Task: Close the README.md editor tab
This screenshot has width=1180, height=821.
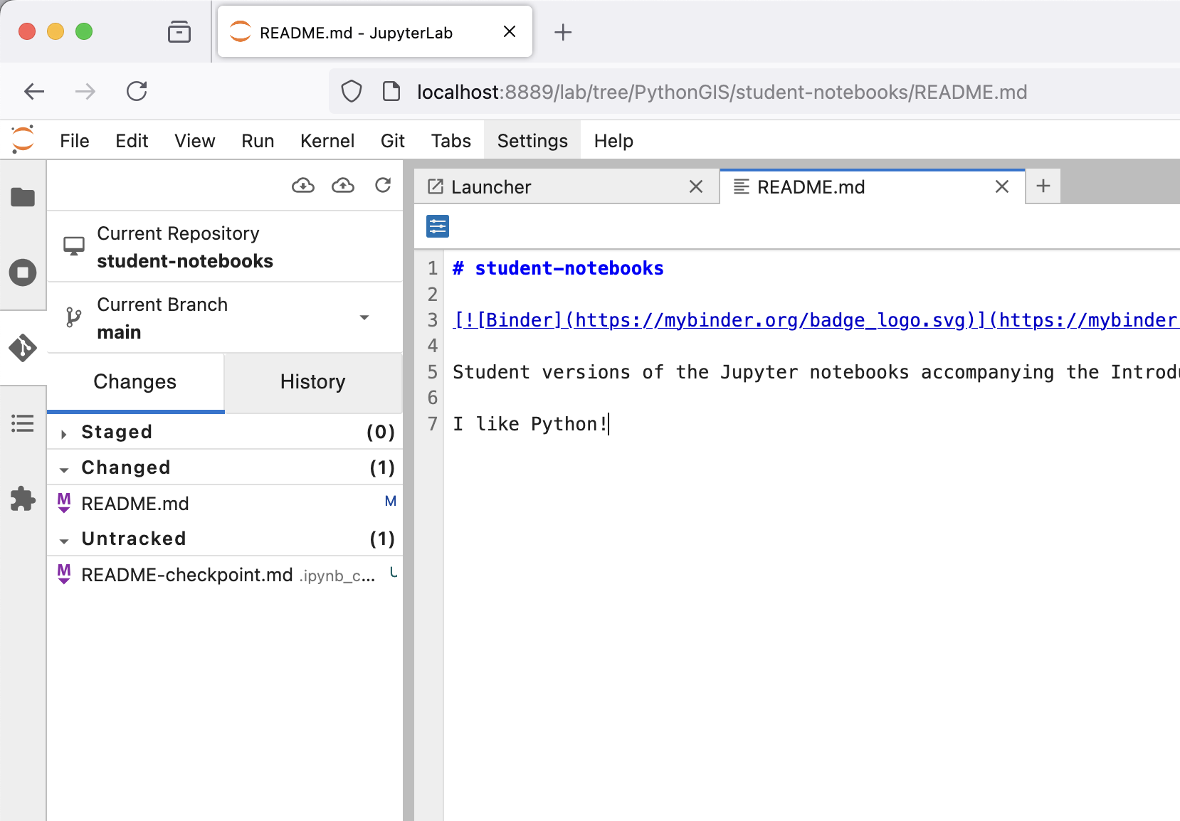Action: coord(1002,186)
